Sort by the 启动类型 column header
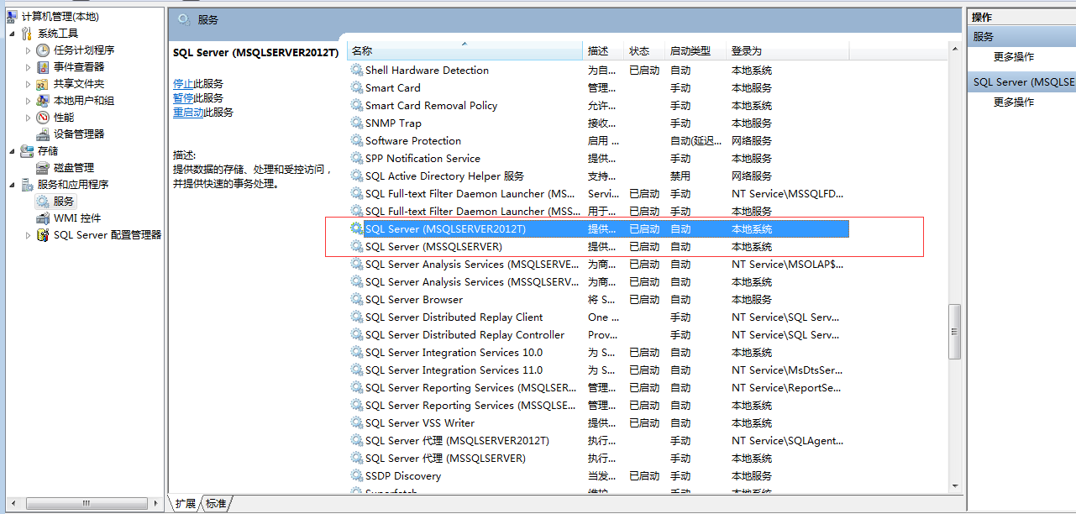The width and height of the screenshot is (1076, 514). point(695,51)
